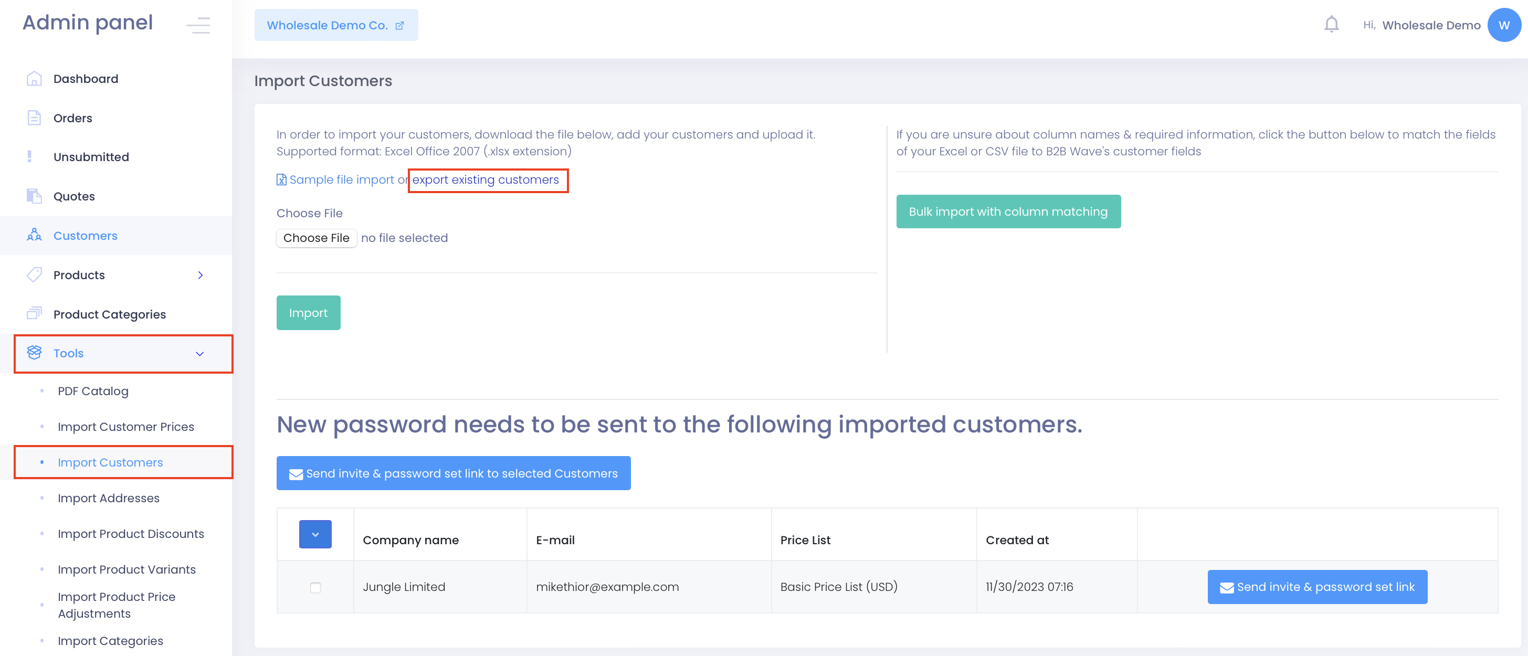Check the Jungle Limited row checkbox
Screen dimensions: 1528x656
point(315,587)
